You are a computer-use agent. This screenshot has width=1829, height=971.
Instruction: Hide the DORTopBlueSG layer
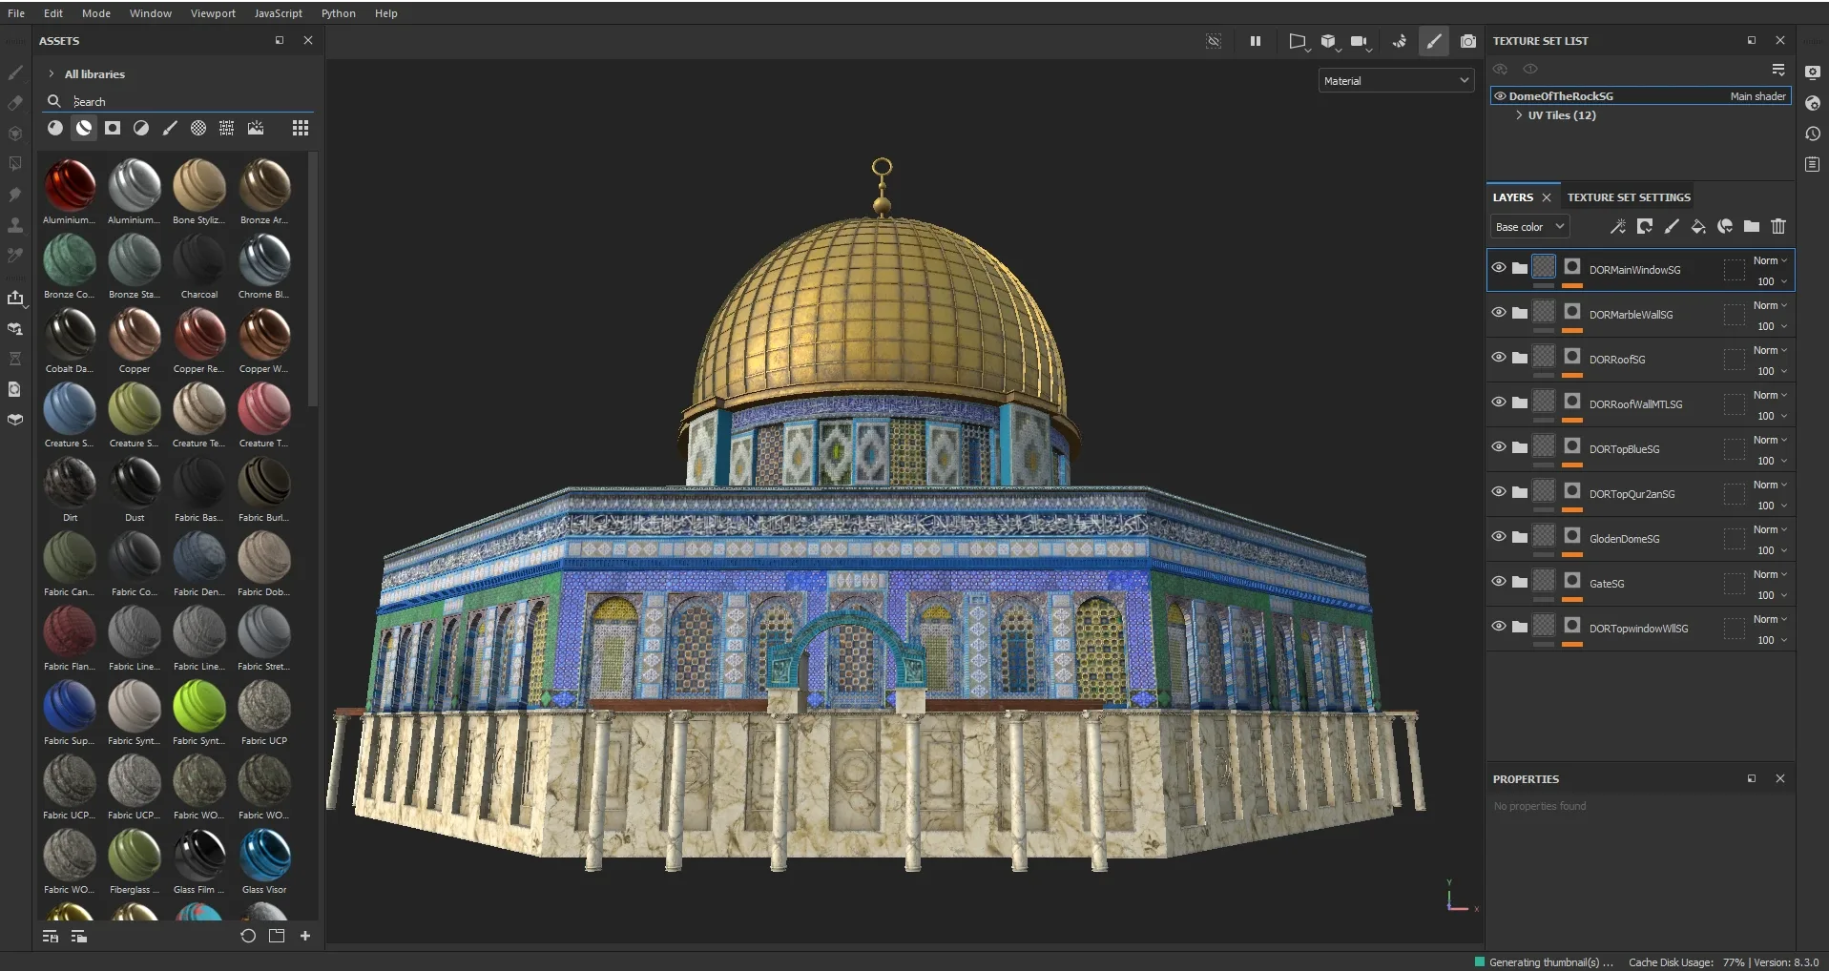coord(1499,447)
